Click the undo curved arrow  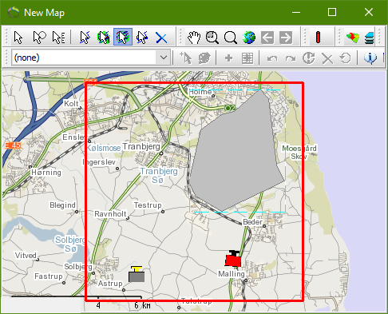point(272,58)
